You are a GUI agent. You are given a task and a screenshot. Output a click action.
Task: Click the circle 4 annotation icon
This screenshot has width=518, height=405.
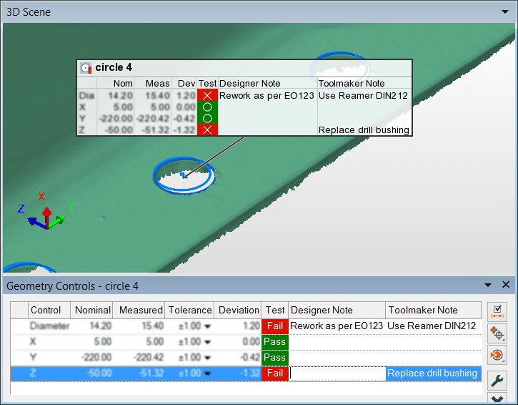[x=86, y=68]
